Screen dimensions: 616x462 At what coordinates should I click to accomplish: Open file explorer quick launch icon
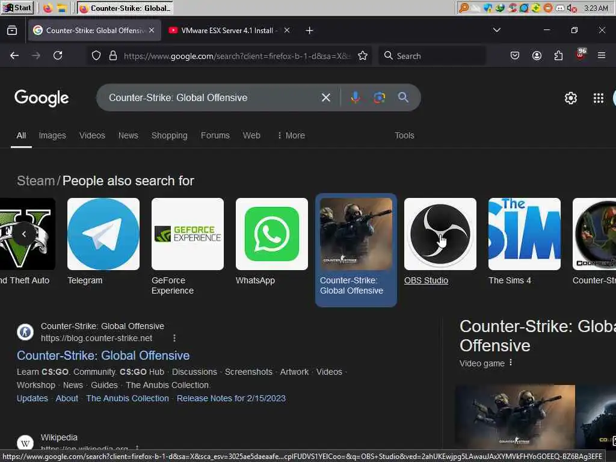[x=62, y=8]
